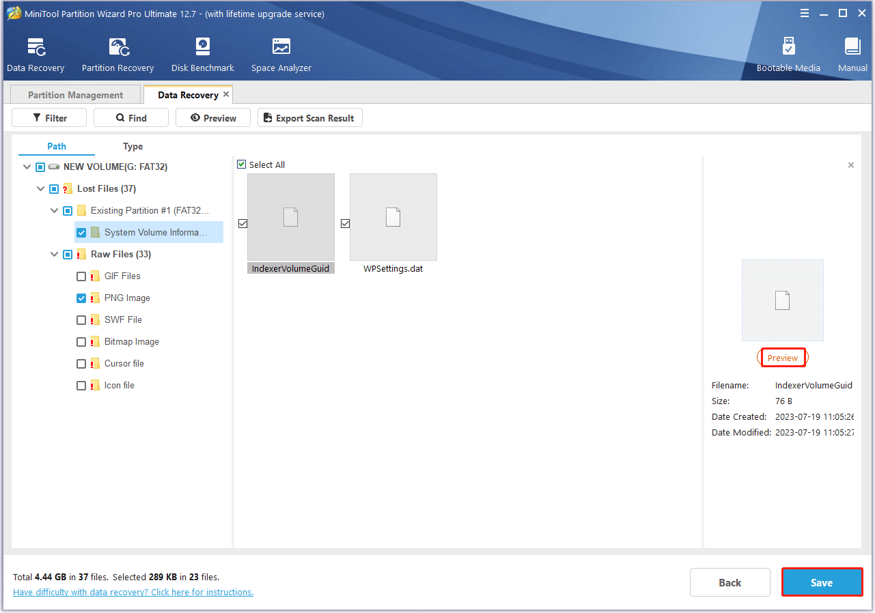
Task: Select the Cursor file tree label
Action: [x=124, y=363]
